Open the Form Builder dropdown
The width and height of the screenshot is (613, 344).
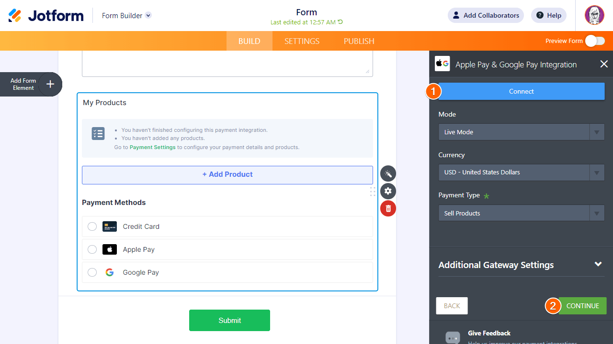(126, 15)
